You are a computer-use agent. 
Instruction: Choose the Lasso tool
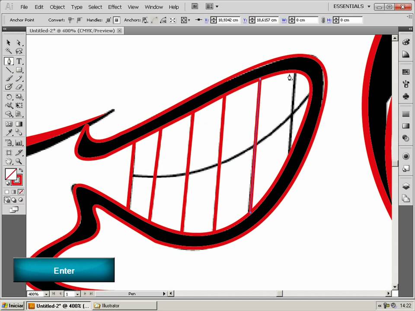coord(19,51)
